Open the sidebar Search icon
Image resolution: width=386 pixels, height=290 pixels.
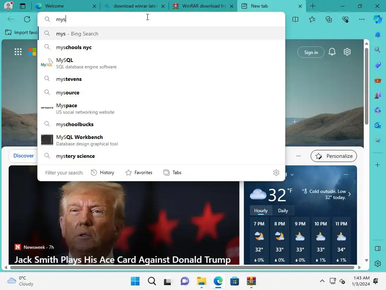(378, 50)
